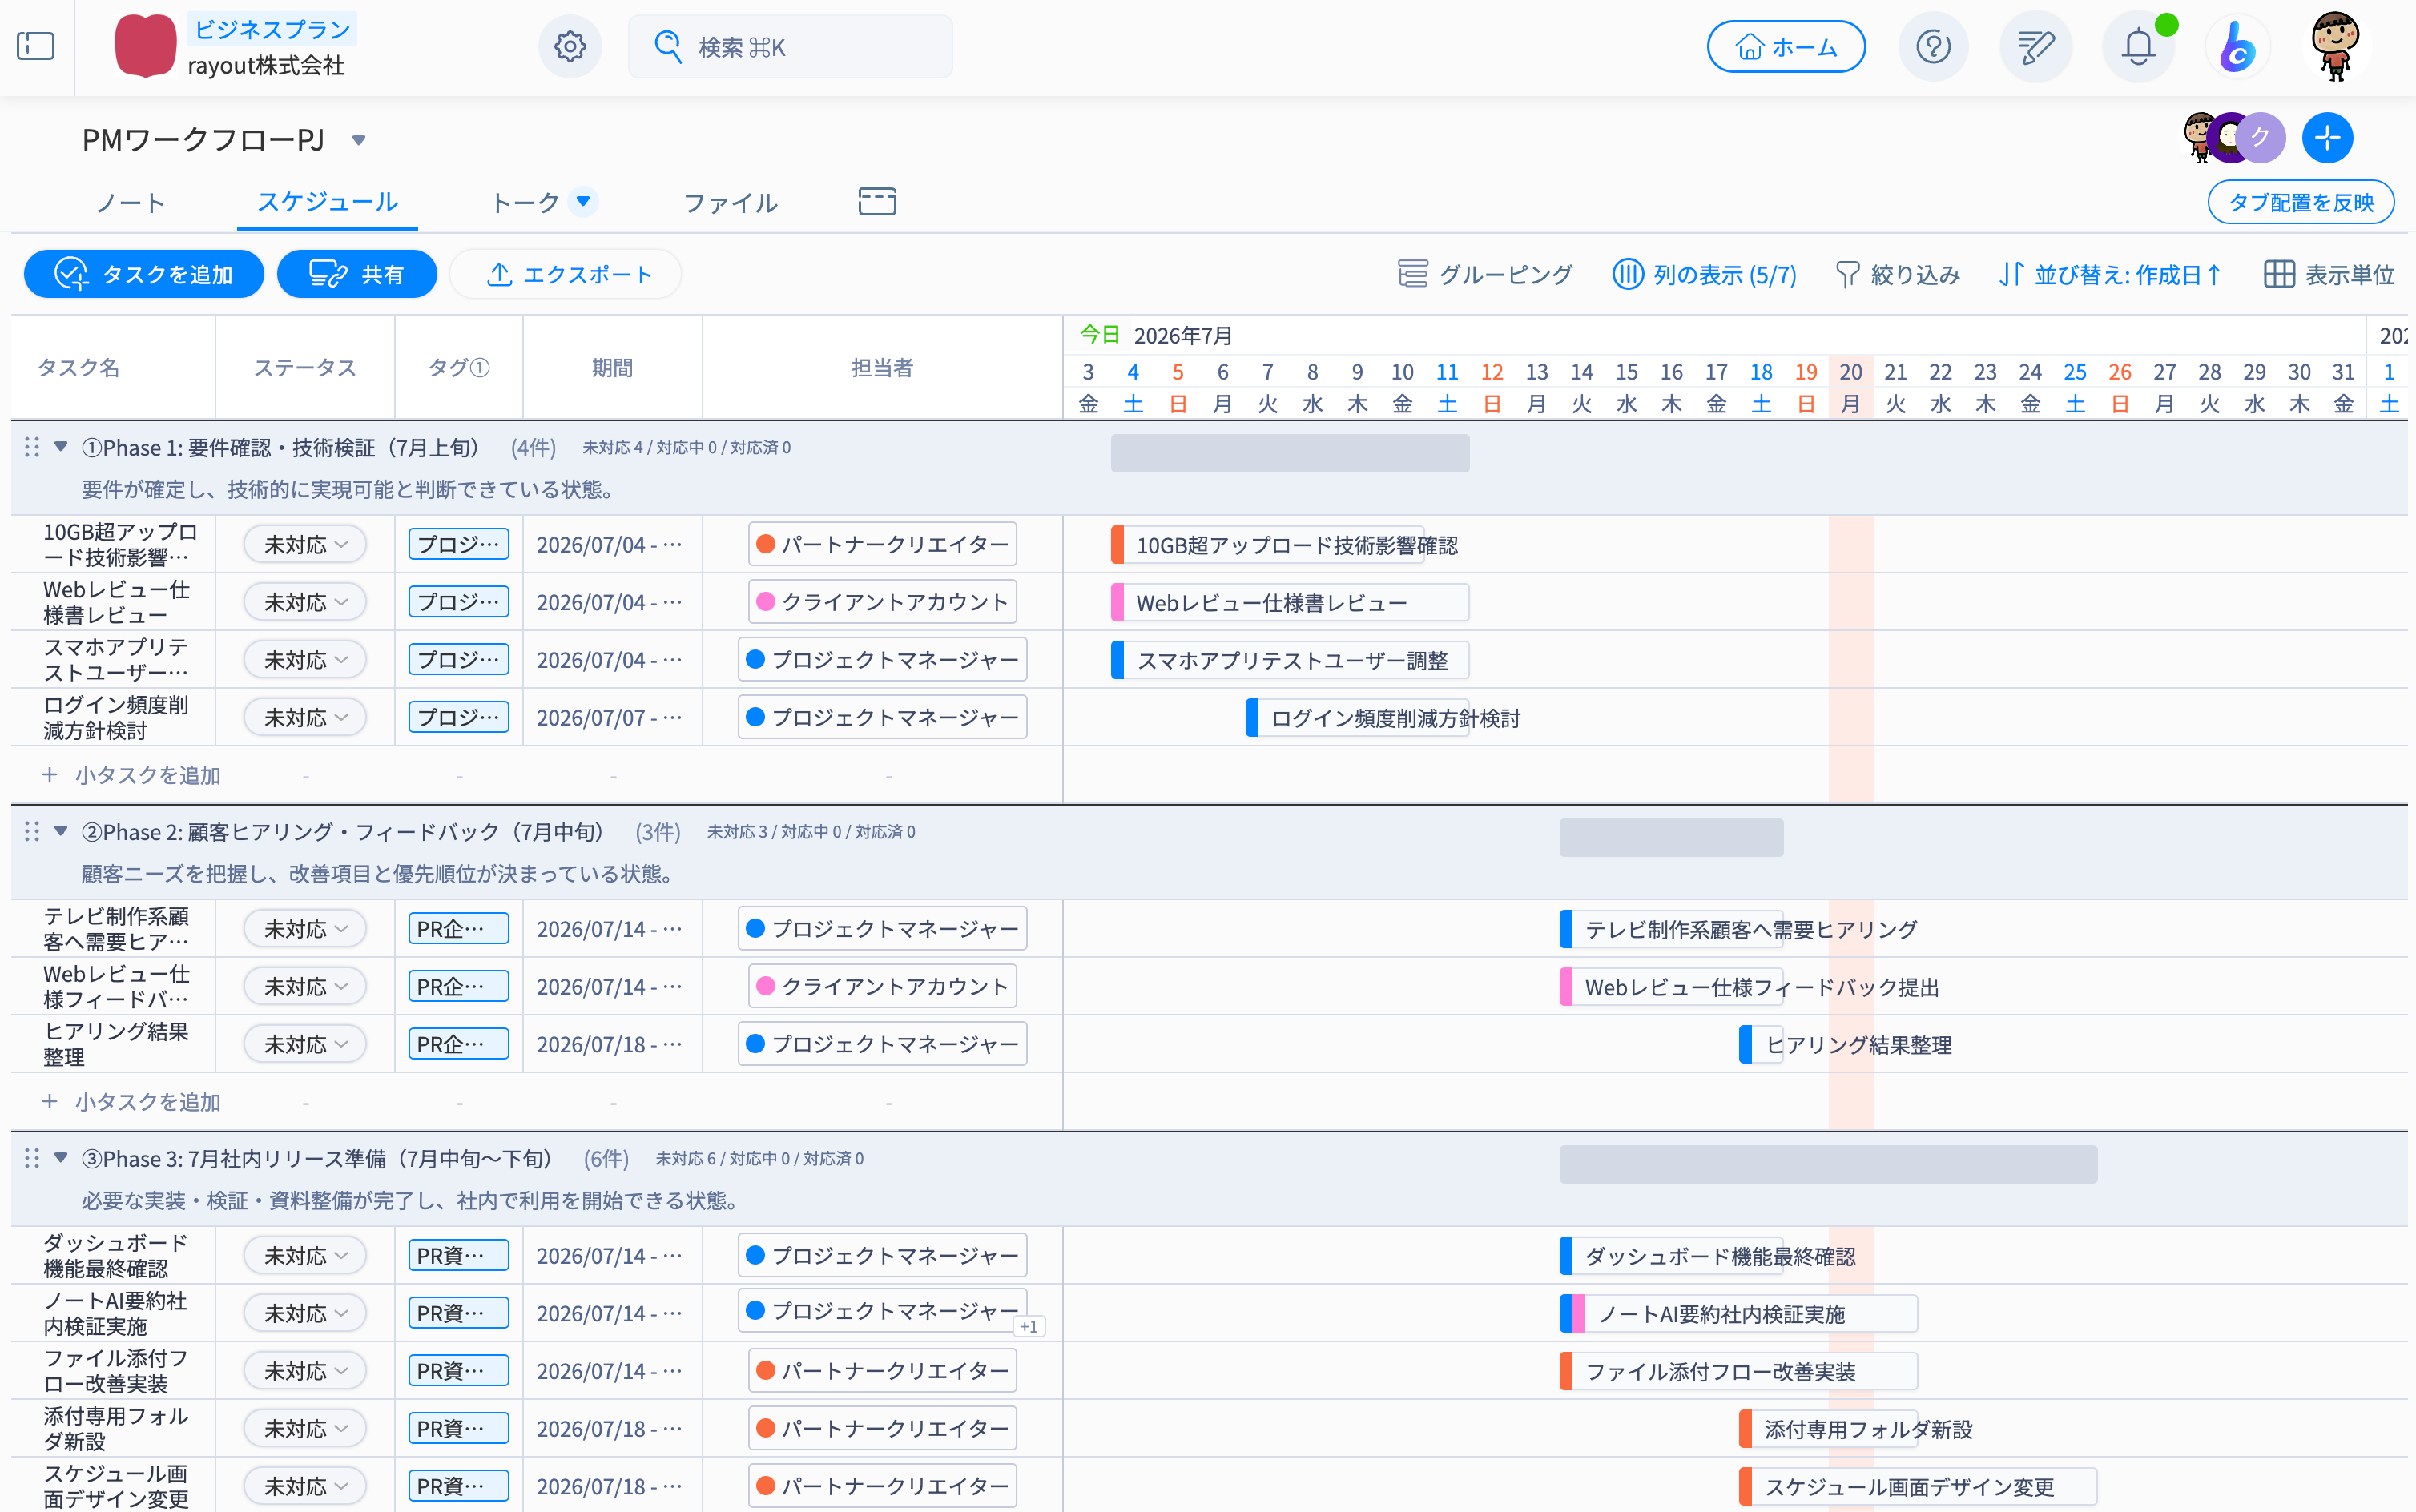Collapse the Phase 1 group
2416x1512 pixels.
pyautogui.click(x=61, y=447)
